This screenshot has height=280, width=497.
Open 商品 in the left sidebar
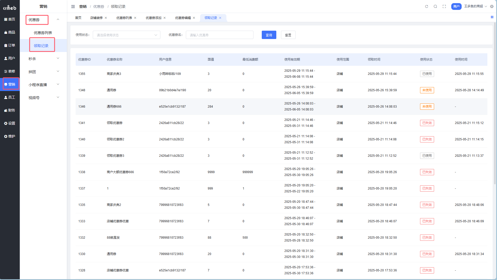pos(10,32)
